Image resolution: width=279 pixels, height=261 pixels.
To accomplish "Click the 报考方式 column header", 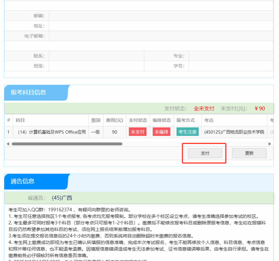I will 186,120.
